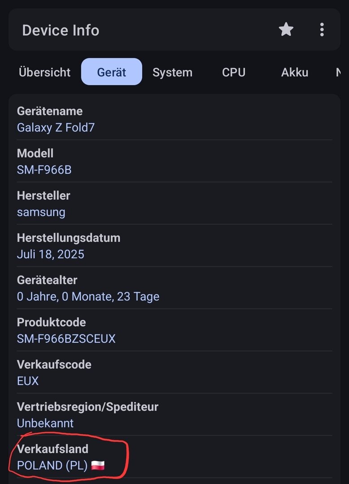The height and width of the screenshot is (484, 349).
Task: Tap the product code SM-F966BZSCEUX
Action: tap(66, 339)
